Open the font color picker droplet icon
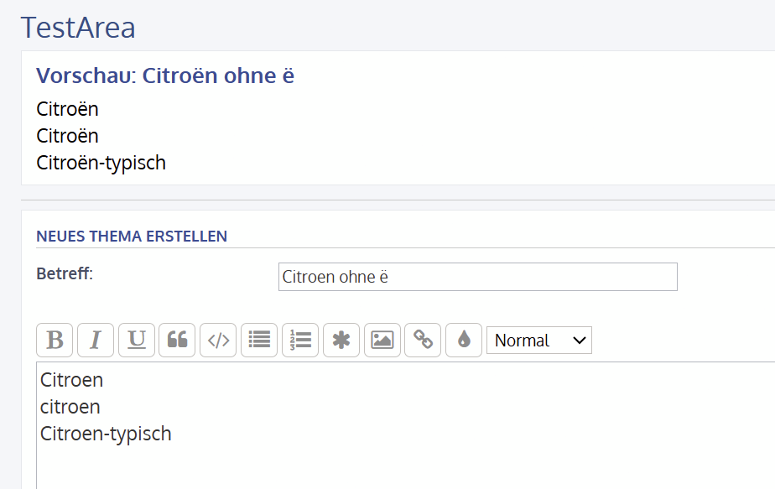Screen dimensions: 775x489 pyautogui.click(x=464, y=341)
